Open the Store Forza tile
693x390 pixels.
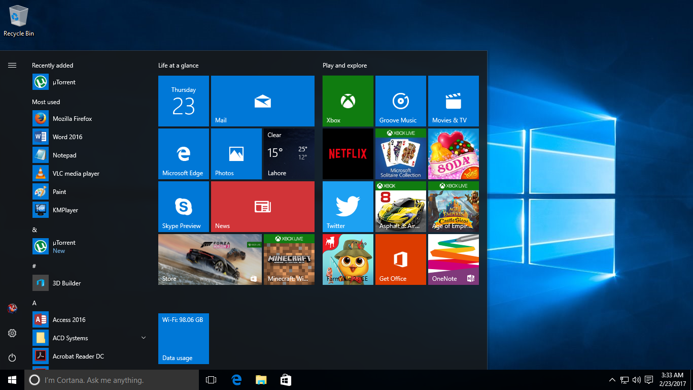click(x=210, y=259)
